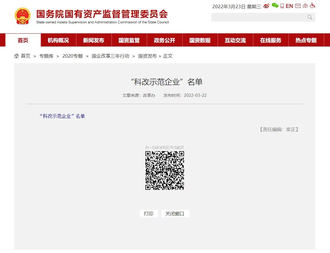The width and height of the screenshot is (330, 253).
Task: Click the magnifying glass search icon
Action: pyautogui.click(x=310, y=18)
